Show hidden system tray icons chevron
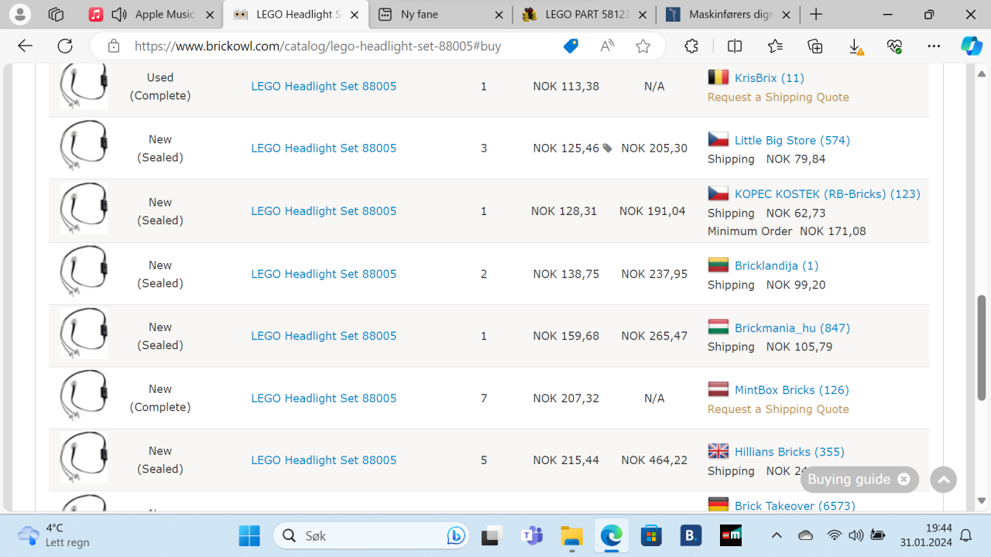Viewport: 991px width, 557px height. tap(777, 535)
